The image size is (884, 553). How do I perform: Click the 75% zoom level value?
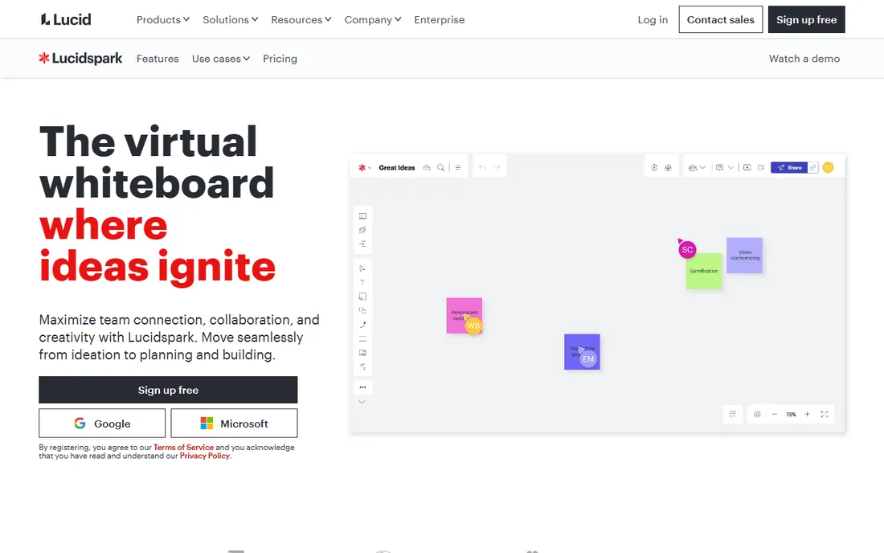coord(791,414)
